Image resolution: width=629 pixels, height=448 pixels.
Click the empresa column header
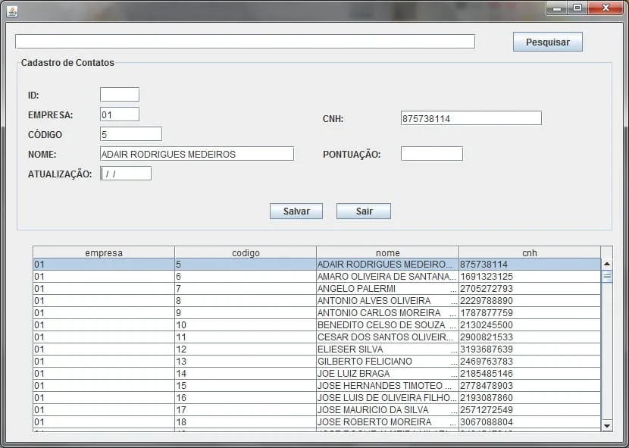[104, 252]
